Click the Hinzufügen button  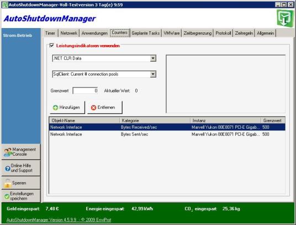click(67, 107)
